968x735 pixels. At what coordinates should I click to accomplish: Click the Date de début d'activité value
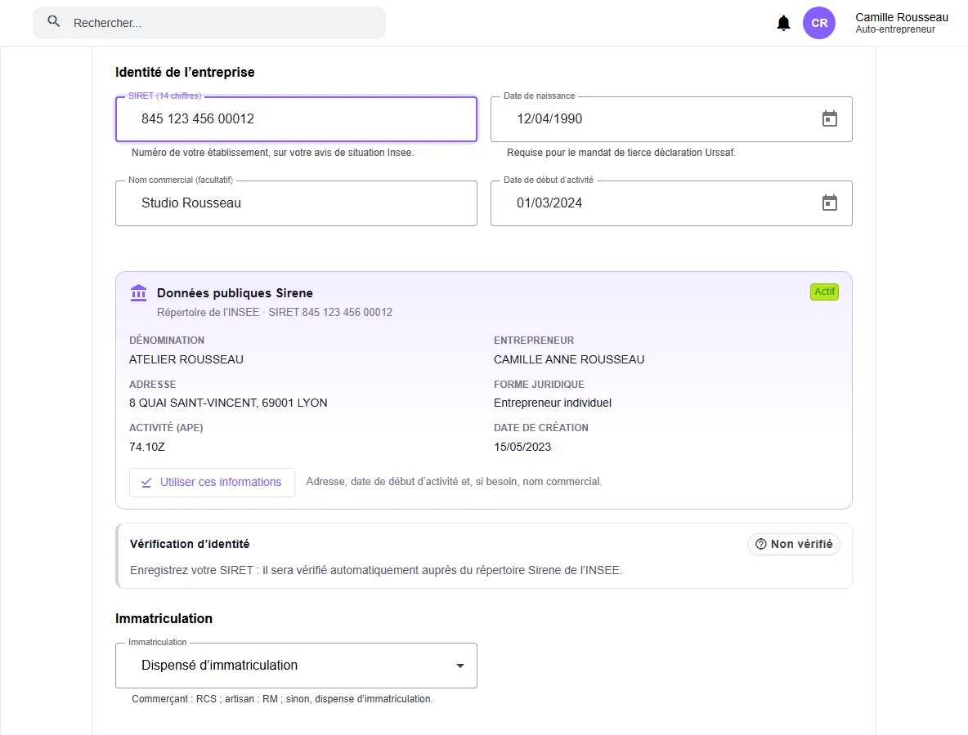549,203
